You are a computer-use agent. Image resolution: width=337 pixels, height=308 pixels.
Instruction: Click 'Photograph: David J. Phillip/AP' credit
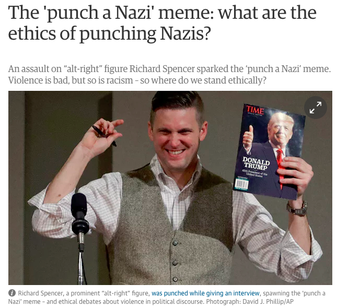[250, 302]
